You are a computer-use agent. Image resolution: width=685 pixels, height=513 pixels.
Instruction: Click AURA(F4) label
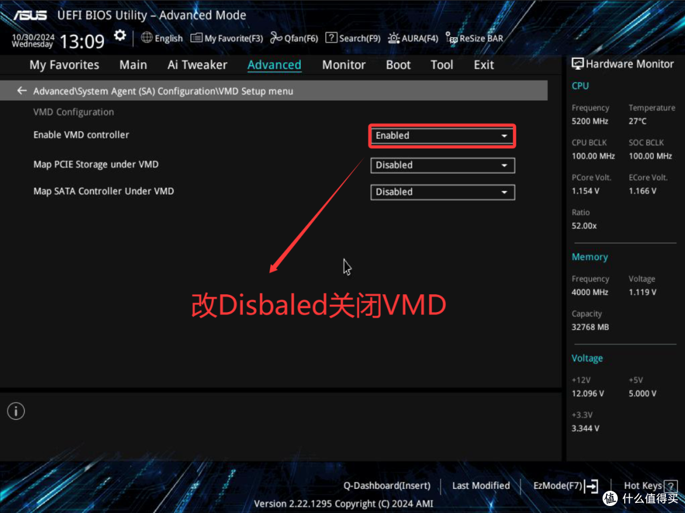[x=420, y=39]
